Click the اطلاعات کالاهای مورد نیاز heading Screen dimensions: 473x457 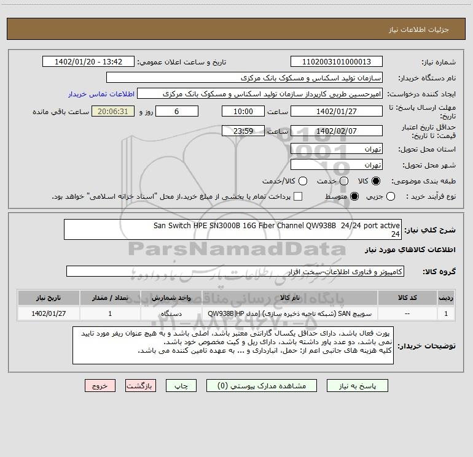click(x=410, y=250)
